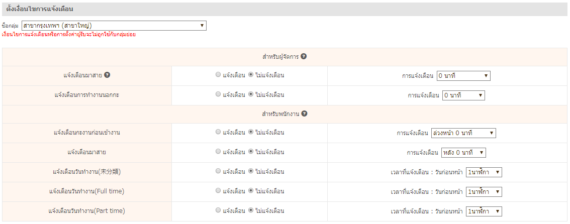Screen dimensions: 570x224
Task: Open 1นาฬิกา dropdown in 未分類 row
Action: [x=484, y=172]
